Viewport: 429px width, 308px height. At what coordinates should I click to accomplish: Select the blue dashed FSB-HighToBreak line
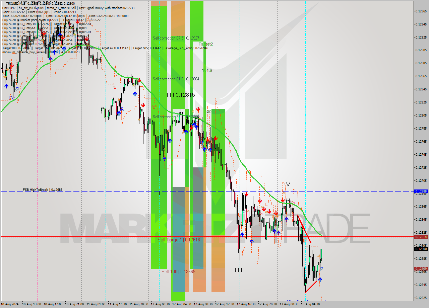coord(207,191)
